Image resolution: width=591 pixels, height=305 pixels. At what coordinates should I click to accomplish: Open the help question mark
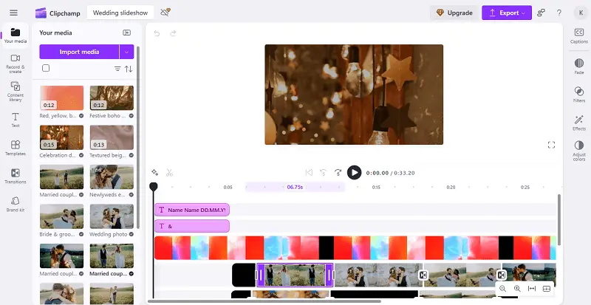559,13
